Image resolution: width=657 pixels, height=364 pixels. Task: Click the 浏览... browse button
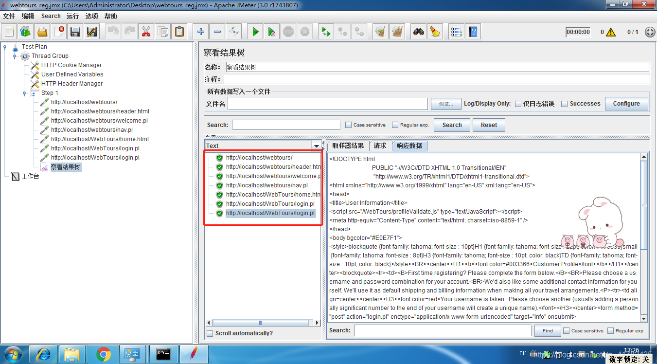coord(445,104)
